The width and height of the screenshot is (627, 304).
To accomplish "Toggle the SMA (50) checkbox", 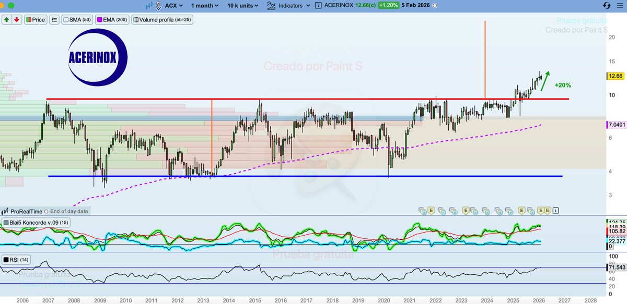I will tap(66, 20).
